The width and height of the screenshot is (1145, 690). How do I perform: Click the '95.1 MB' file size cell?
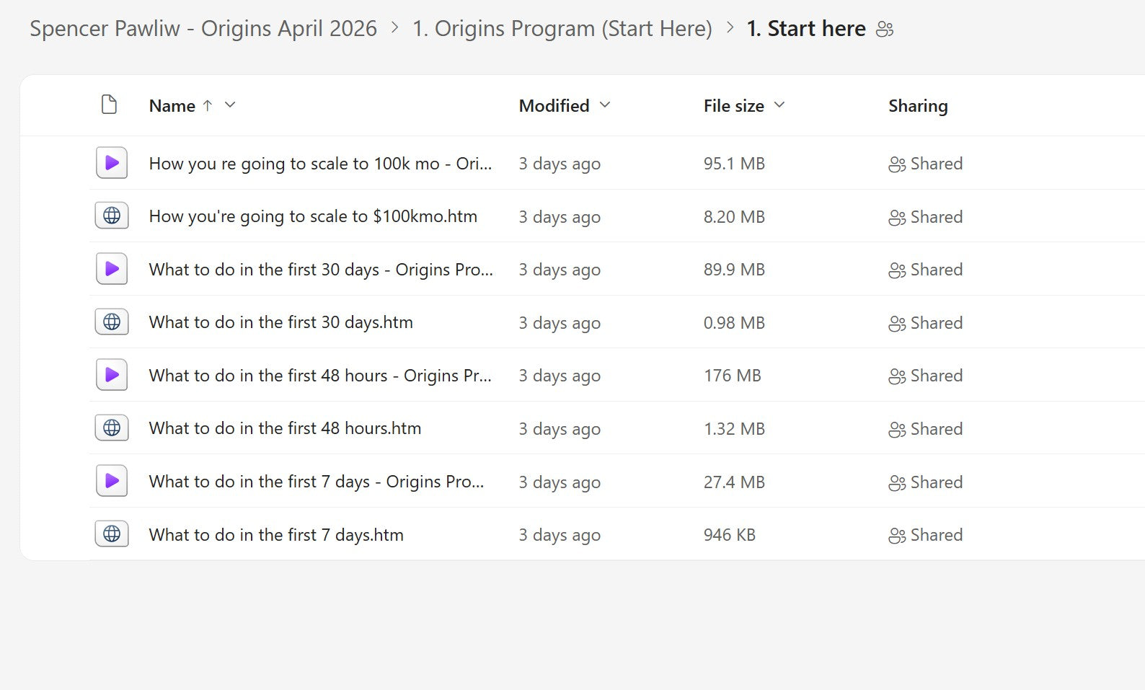(x=734, y=164)
